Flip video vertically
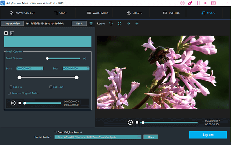The height and width of the screenshot is (145, 231). click(x=137, y=24)
